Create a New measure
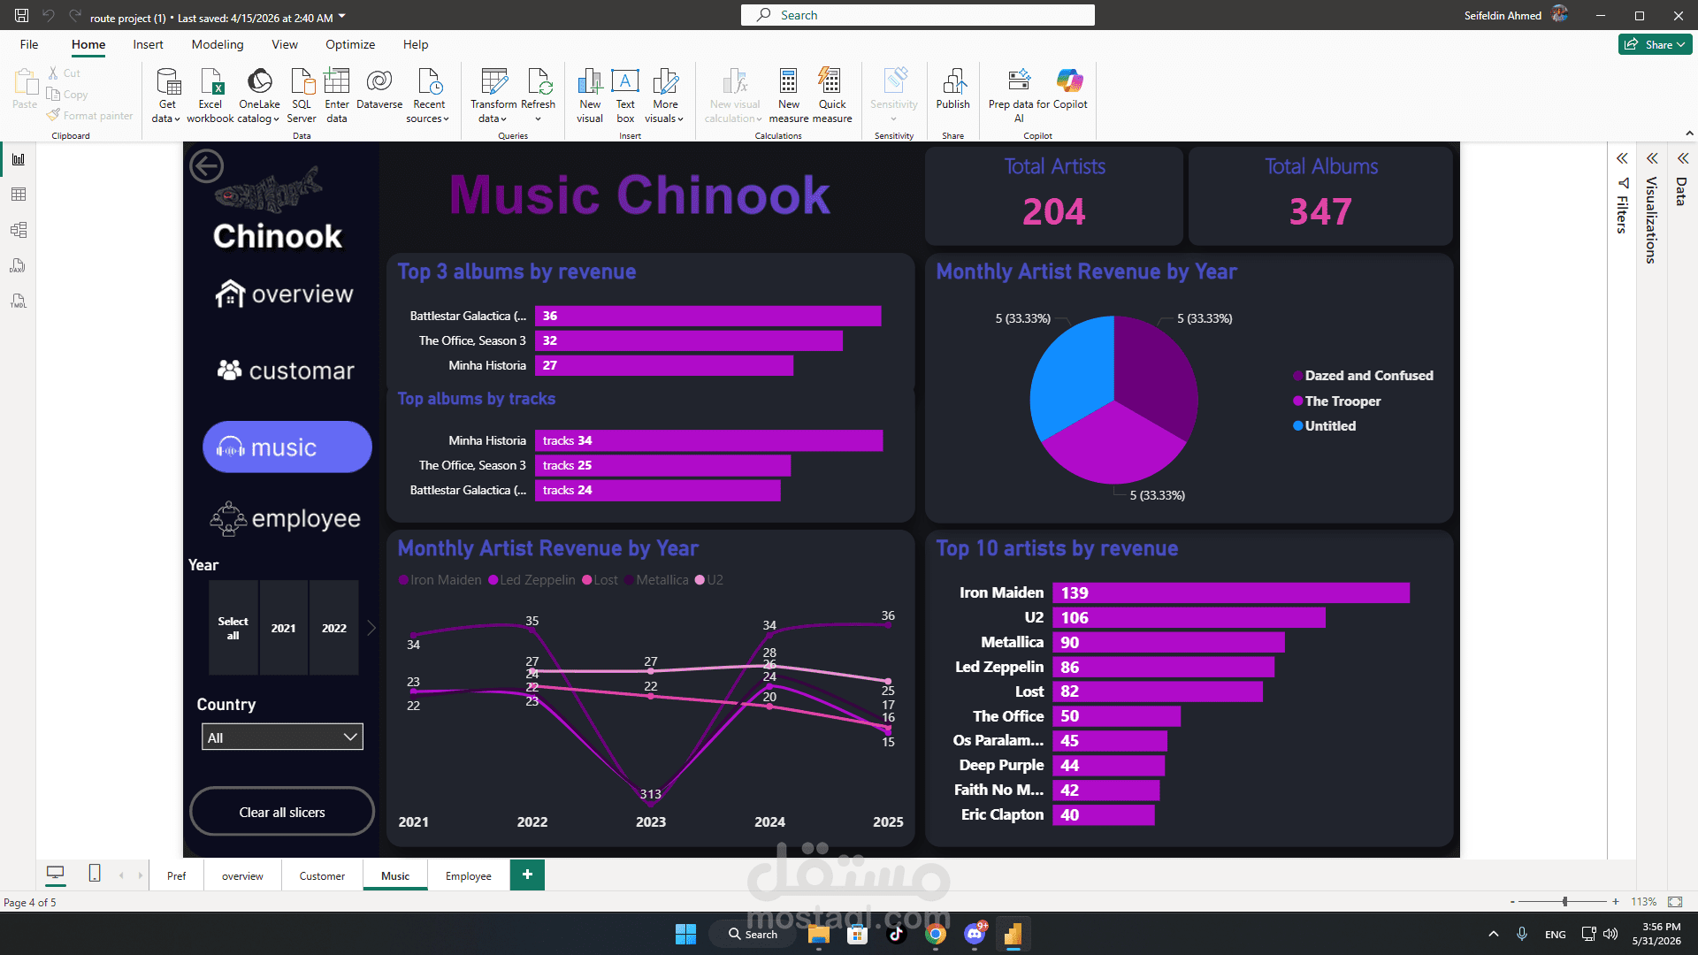Viewport: 1698px width, 955px height. [789, 95]
